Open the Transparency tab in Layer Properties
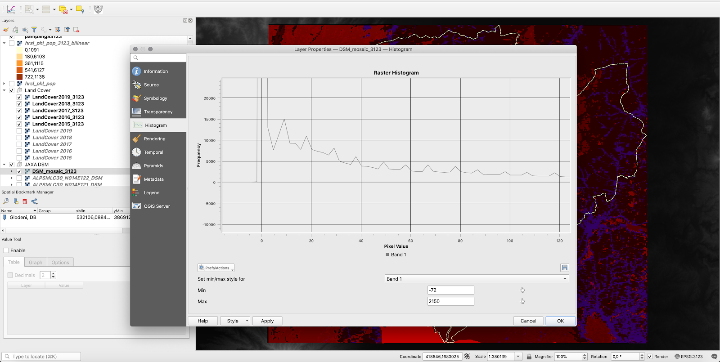Screen dimensions: 720x362 (158, 112)
